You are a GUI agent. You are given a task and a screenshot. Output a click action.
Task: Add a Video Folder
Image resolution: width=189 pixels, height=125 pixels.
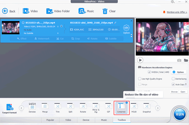58,11
